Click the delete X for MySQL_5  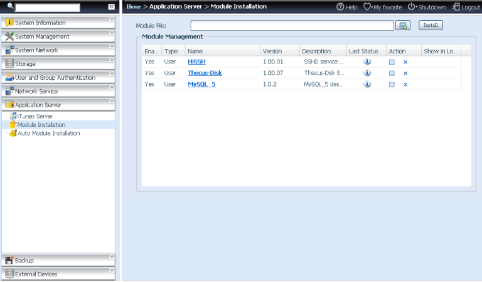[x=405, y=85]
